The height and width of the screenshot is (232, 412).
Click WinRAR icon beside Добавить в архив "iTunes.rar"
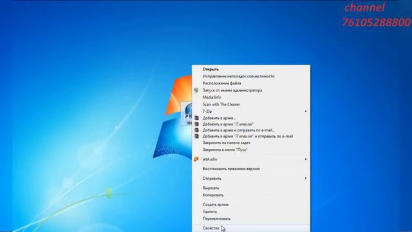196,124
